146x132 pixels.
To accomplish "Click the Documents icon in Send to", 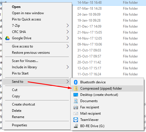I will coord(76,101).
